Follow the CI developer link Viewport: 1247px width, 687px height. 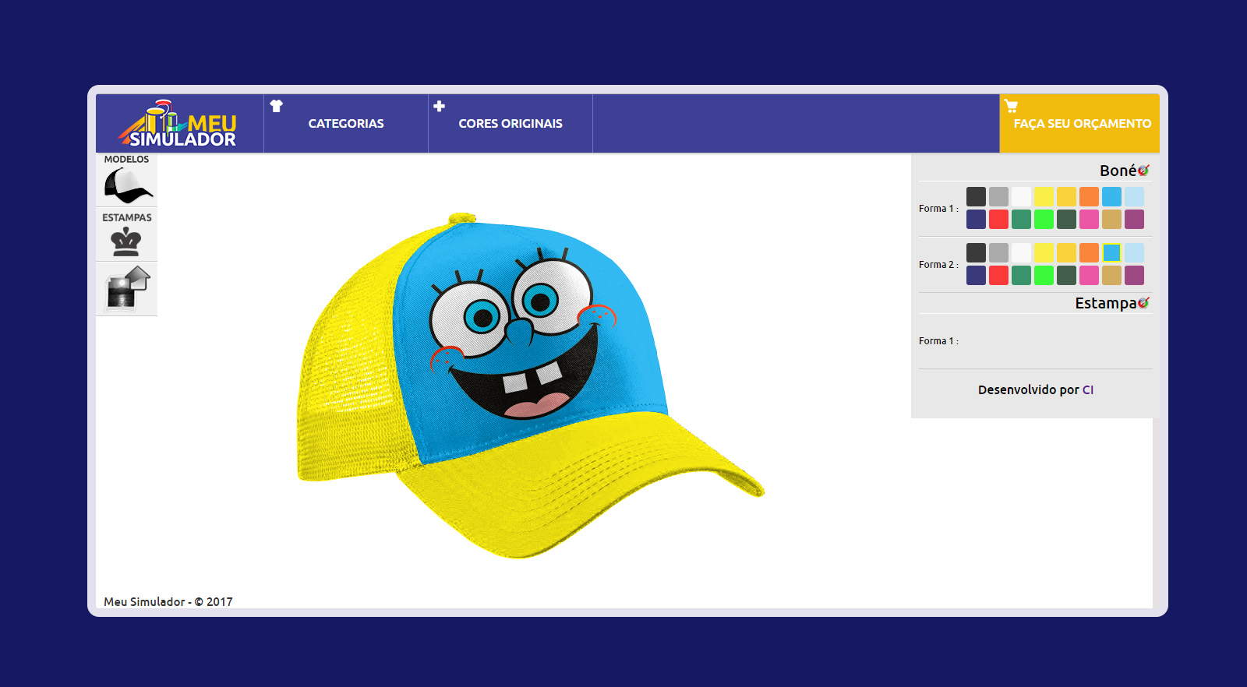[x=1088, y=389]
